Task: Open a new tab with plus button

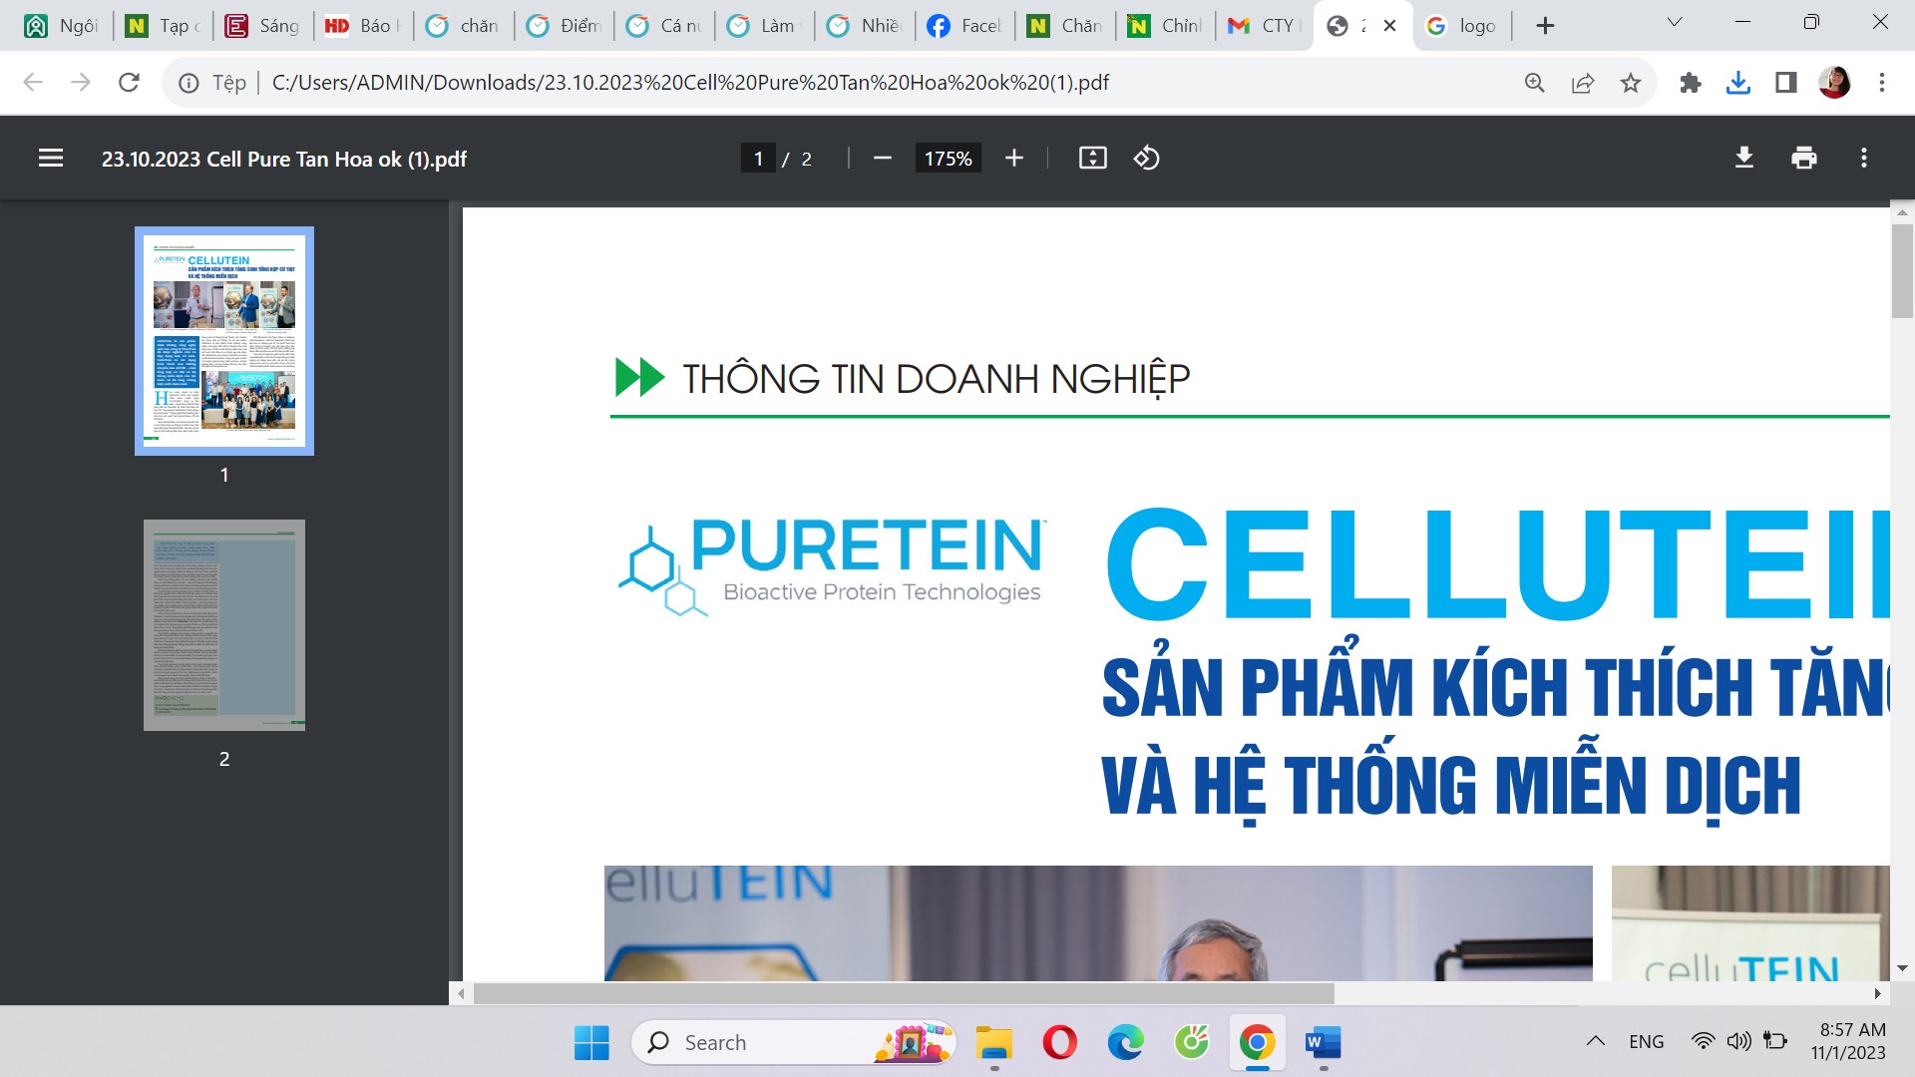Action: point(1545,26)
